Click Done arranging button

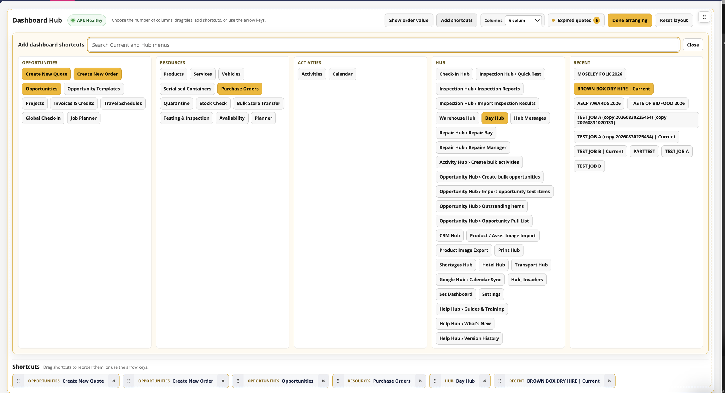pyautogui.click(x=630, y=20)
